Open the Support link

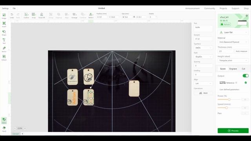(235, 8)
